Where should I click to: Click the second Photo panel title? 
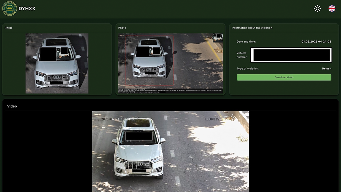point(122,28)
